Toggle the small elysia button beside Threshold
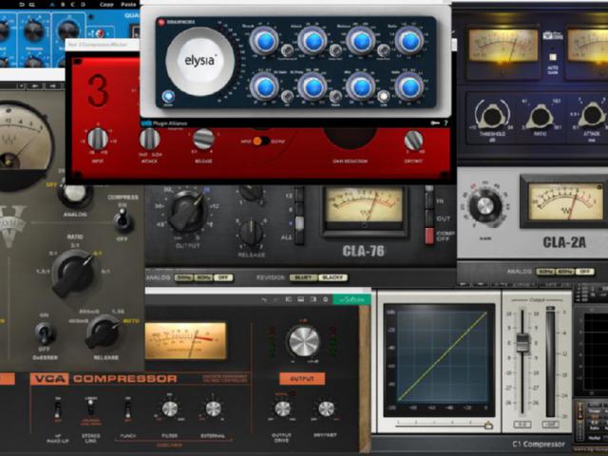The height and width of the screenshot is (456, 608). coord(287,50)
